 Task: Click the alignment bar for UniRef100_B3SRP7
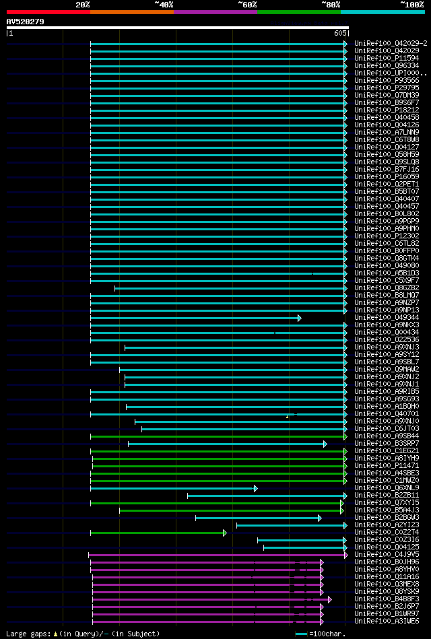pyautogui.click(x=228, y=444)
